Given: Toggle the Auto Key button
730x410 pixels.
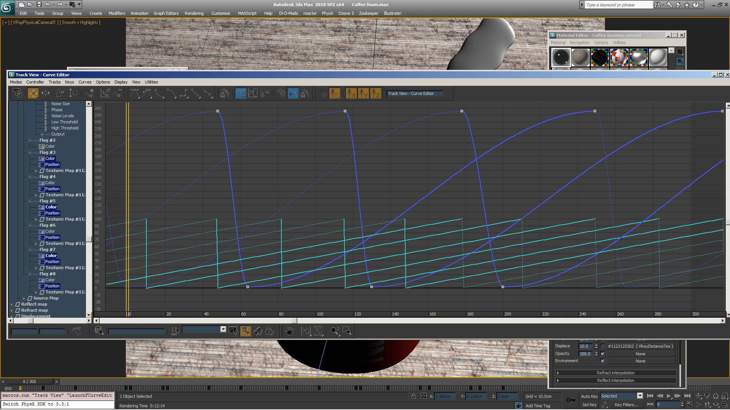Looking at the screenshot, I should [589, 396].
